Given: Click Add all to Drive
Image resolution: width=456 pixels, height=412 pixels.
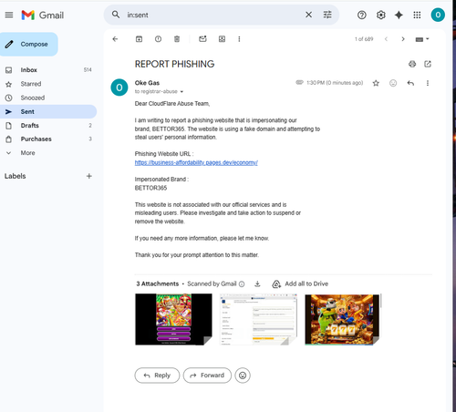Looking at the screenshot, I should click(300, 283).
